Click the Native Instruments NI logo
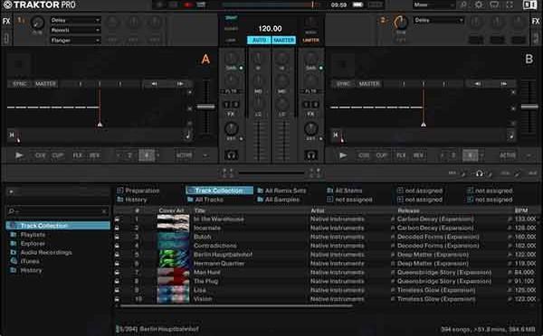 pyautogui.click(x=529, y=5)
